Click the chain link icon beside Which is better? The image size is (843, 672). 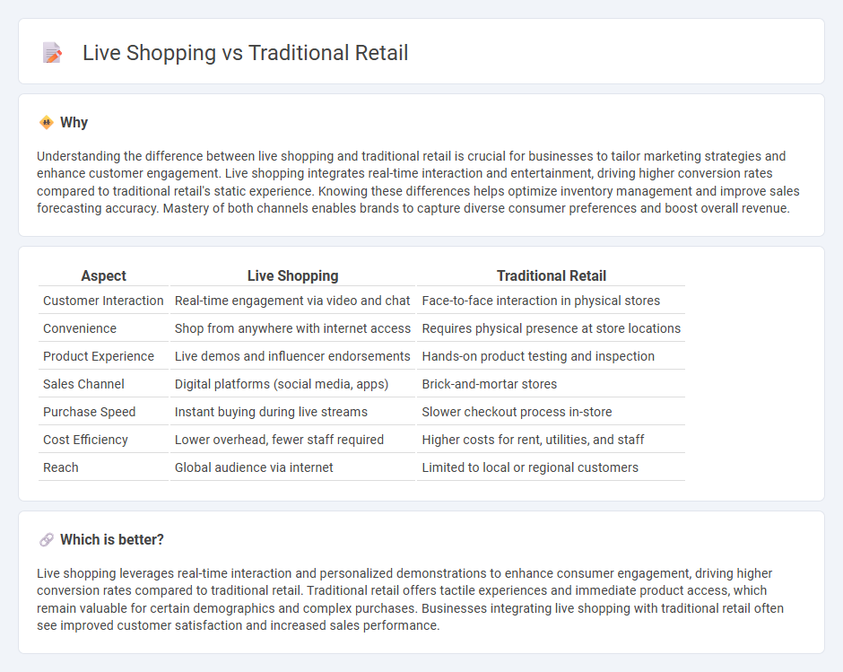[x=47, y=539]
